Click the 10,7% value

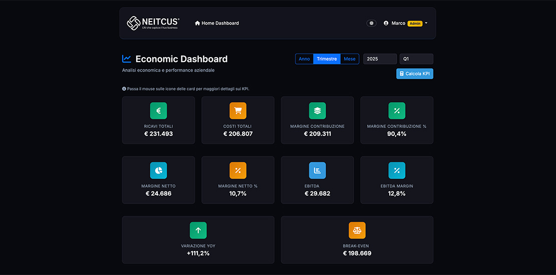point(238,193)
